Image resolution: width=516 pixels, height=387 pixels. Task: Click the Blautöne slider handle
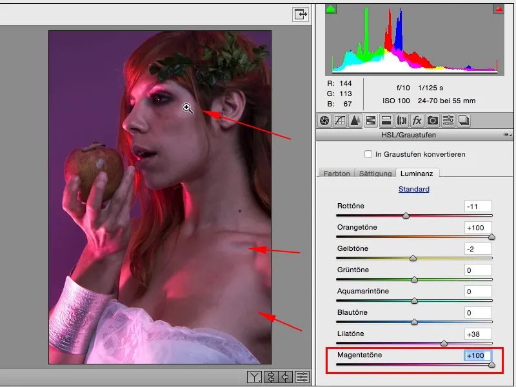414,322
